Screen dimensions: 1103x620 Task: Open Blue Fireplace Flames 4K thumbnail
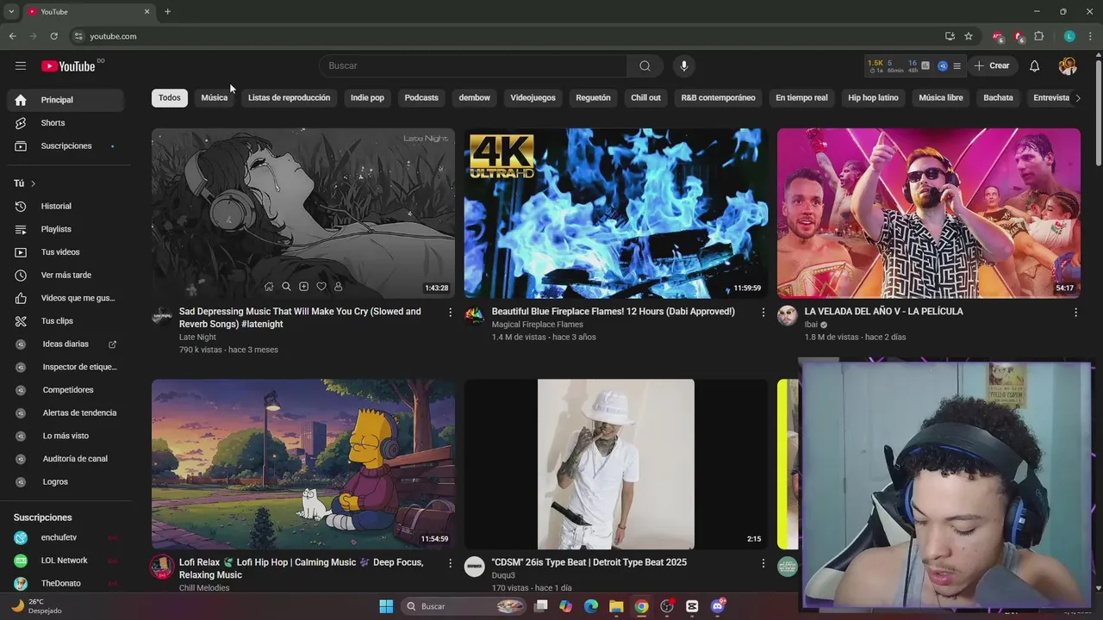615,213
